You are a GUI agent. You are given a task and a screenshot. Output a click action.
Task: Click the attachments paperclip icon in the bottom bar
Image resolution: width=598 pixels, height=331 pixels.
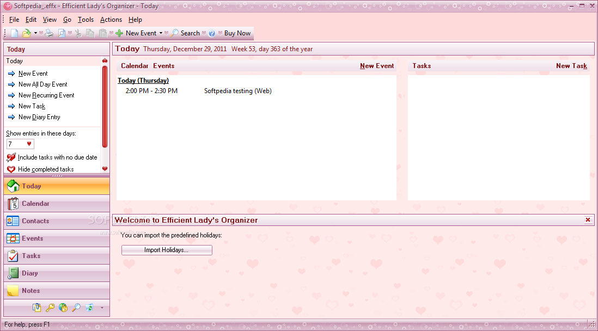tap(36, 308)
